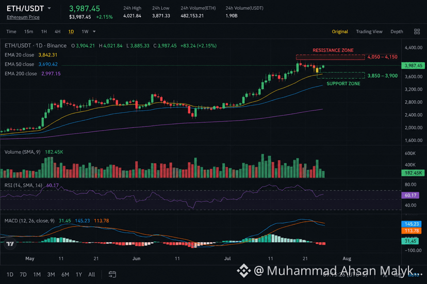427x284 pixels.
Task: Click the ETH/USDT · 1D · Binance chart title
Action: [x=36, y=46]
